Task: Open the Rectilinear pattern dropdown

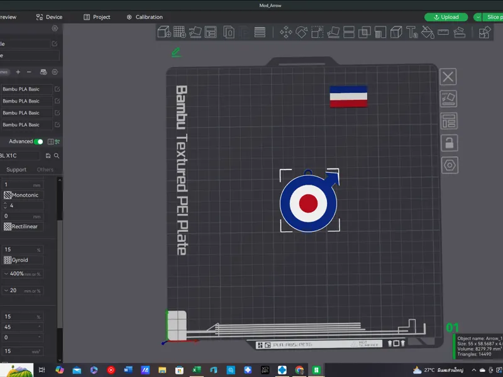Action: [x=23, y=226]
